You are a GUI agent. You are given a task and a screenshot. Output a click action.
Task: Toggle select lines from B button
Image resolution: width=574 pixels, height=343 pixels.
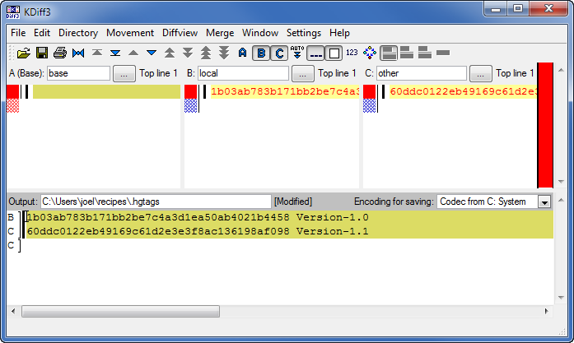[x=260, y=53]
